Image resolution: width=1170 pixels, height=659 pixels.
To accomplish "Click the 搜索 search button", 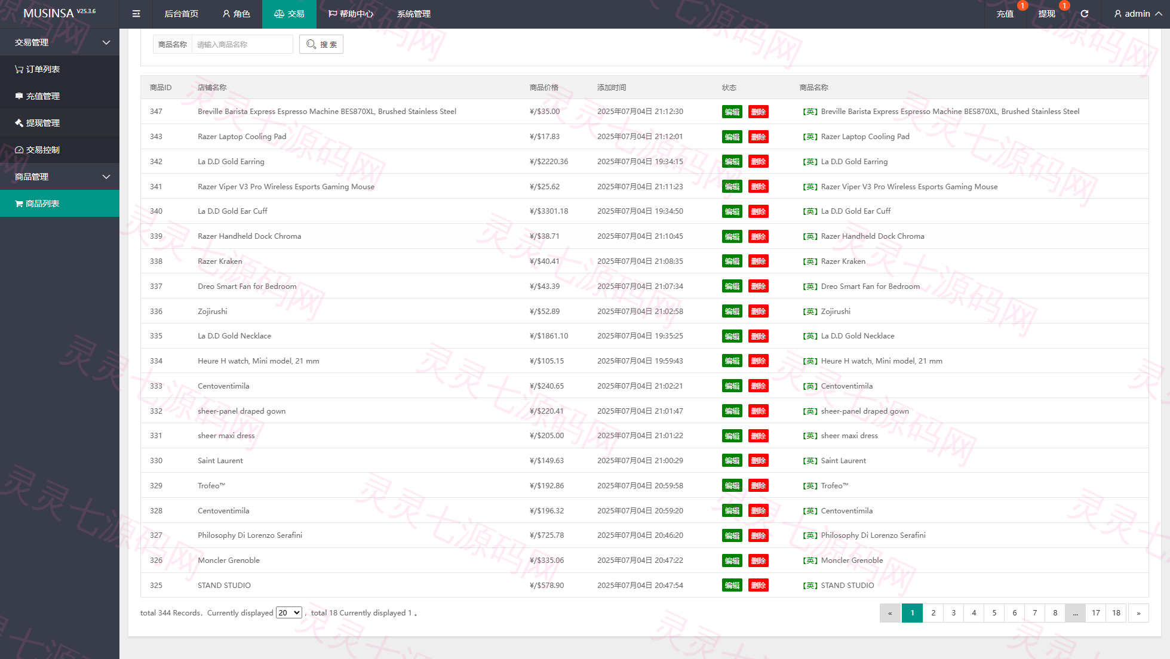I will [321, 44].
